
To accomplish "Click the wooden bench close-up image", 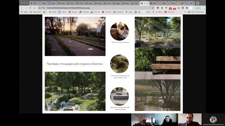I will click(157, 64).
